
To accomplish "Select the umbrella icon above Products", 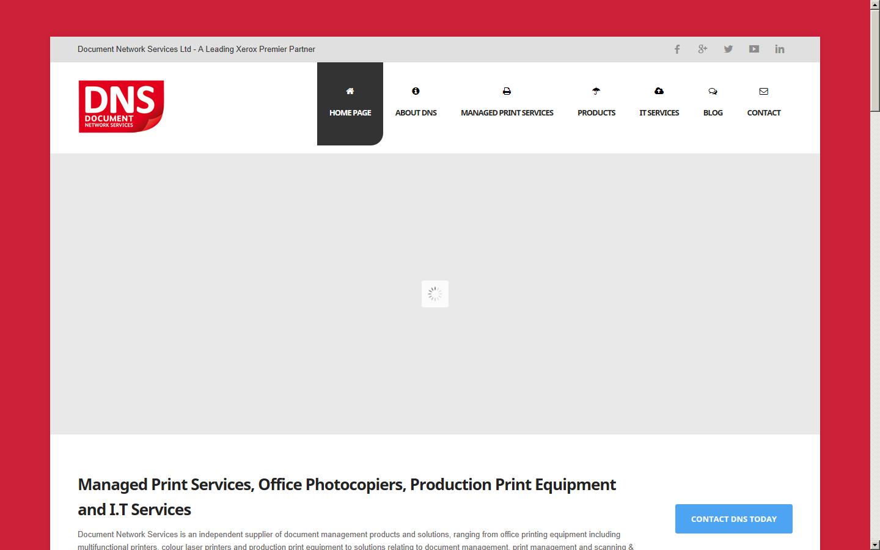I will click(x=596, y=90).
